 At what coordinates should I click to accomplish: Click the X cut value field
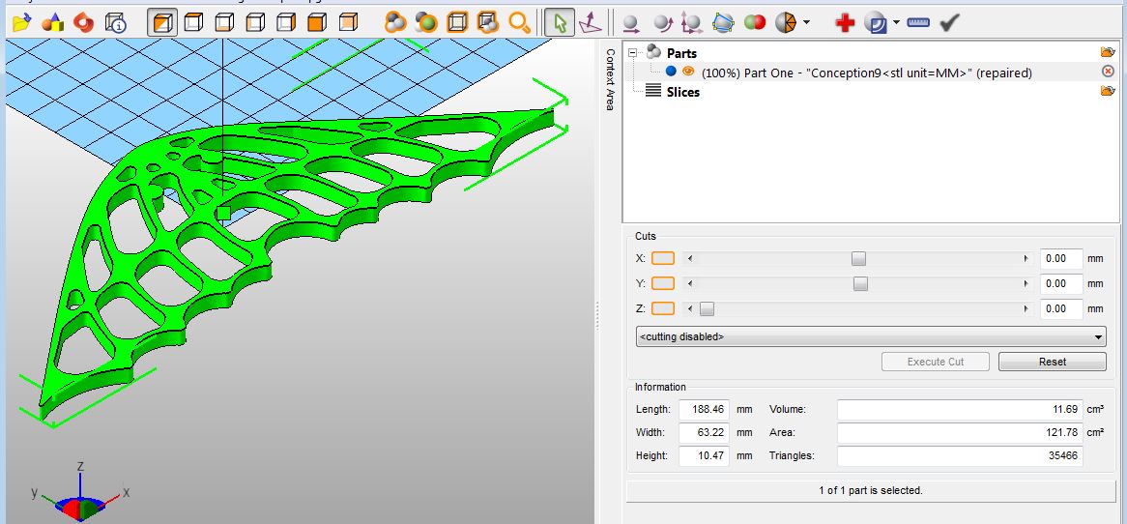1061,259
